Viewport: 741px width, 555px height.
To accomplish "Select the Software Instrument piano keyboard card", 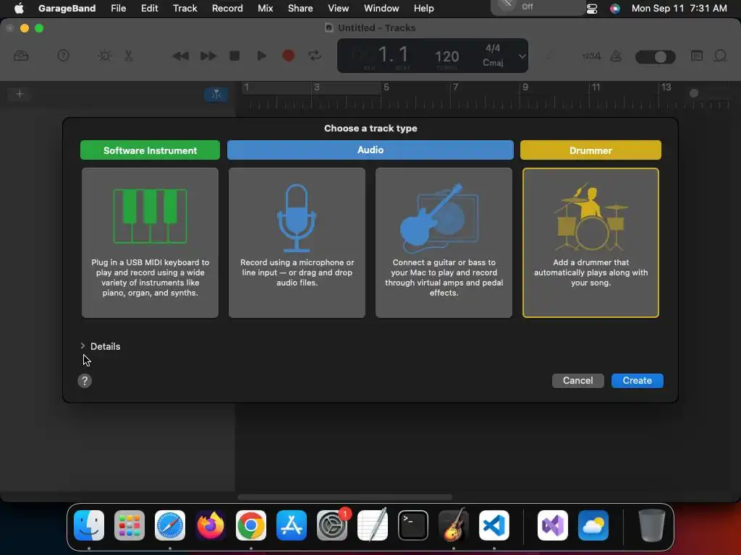I will [150, 243].
